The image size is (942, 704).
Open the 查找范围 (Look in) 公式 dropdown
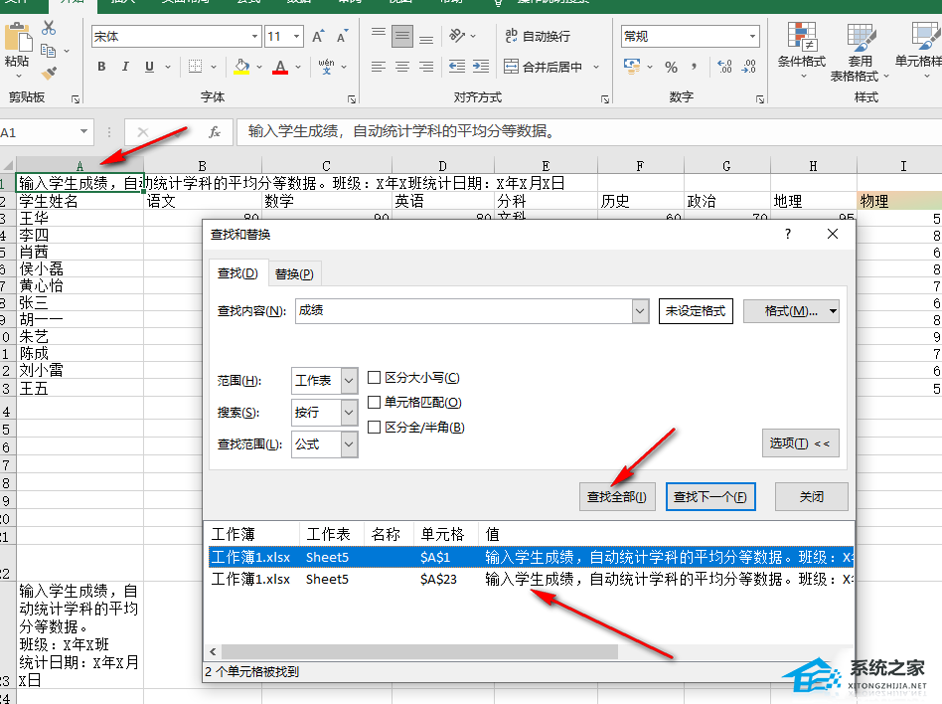pos(349,444)
